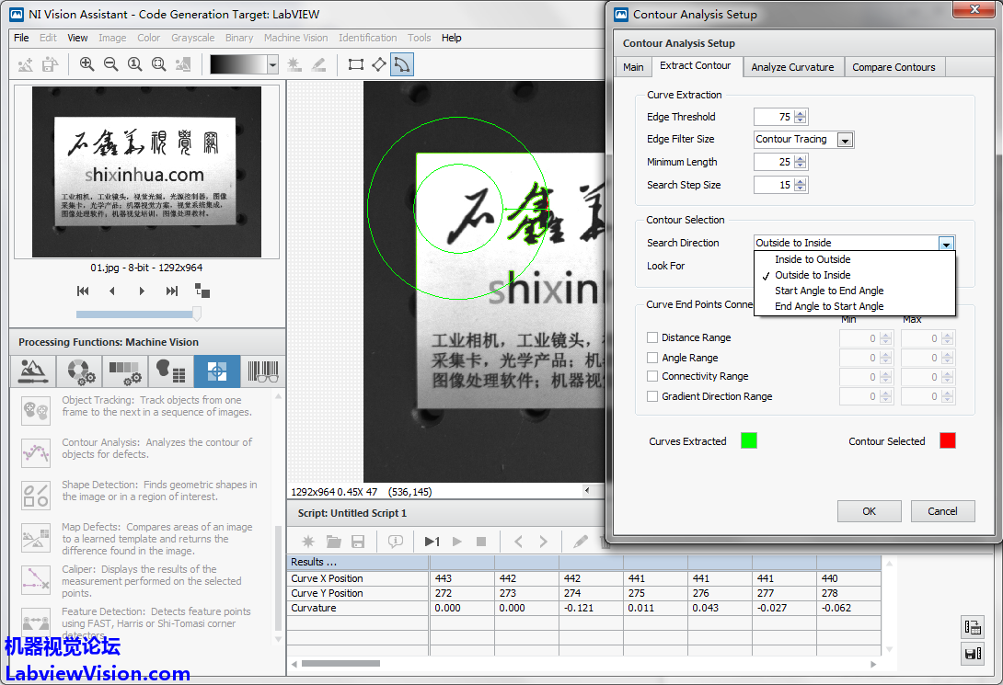The width and height of the screenshot is (1003, 685).
Task: Click the Edge Threshold value field
Action: (773, 117)
